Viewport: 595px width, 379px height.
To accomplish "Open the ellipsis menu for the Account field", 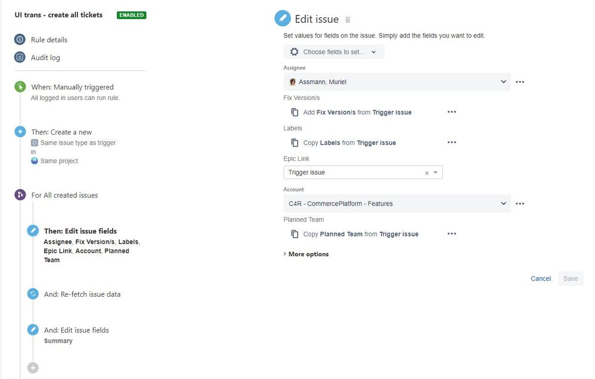I will 519,203.
